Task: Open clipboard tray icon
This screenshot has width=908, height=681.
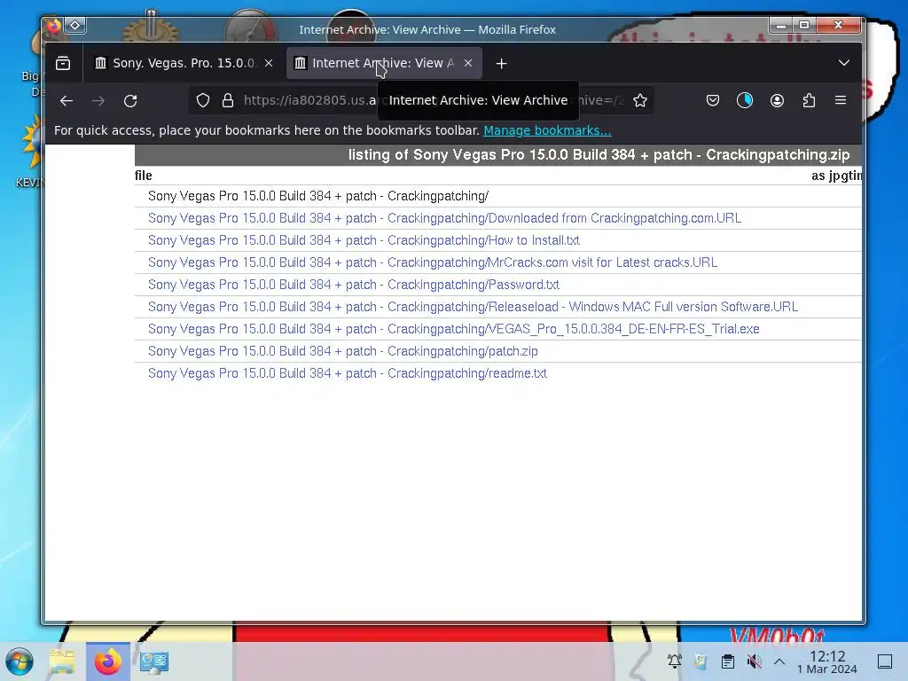Action: (x=728, y=661)
